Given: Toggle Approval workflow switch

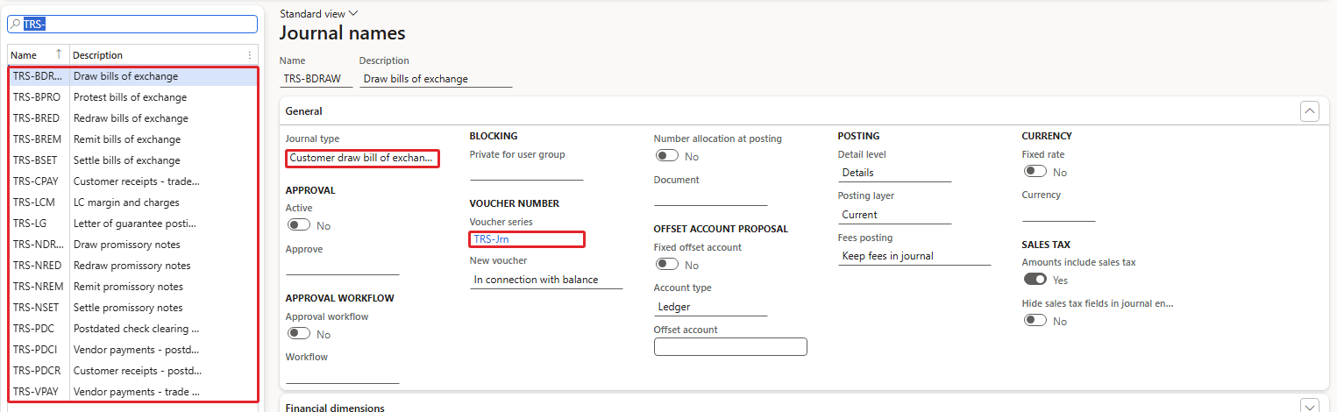Looking at the screenshot, I should (299, 333).
